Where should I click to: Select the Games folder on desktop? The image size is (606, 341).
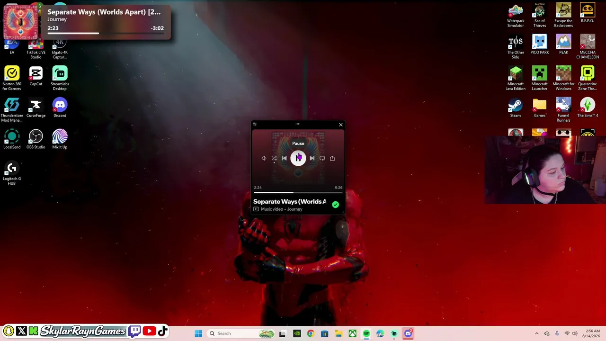coord(540,108)
